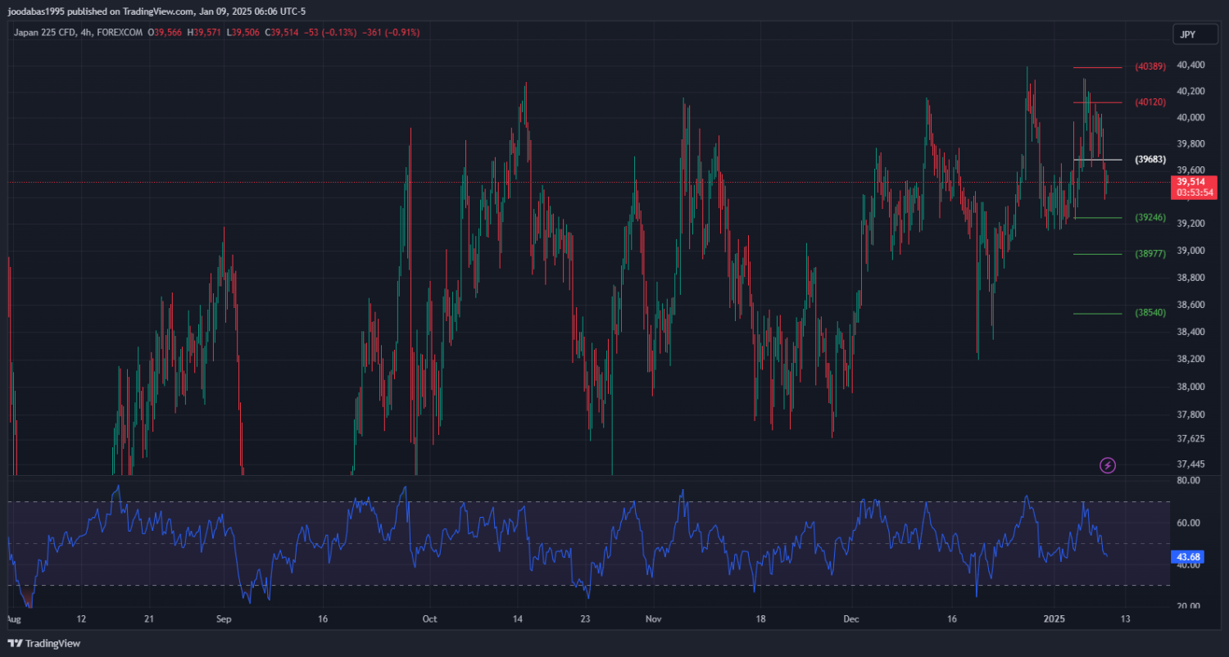Click the closing price C39,514 value
Image resolution: width=1229 pixels, height=657 pixels.
click(288, 33)
